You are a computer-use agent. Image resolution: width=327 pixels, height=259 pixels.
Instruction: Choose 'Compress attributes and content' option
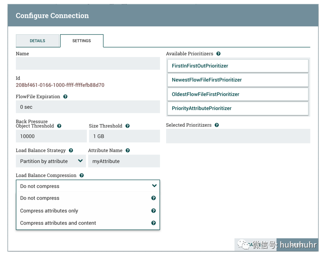(x=58, y=223)
